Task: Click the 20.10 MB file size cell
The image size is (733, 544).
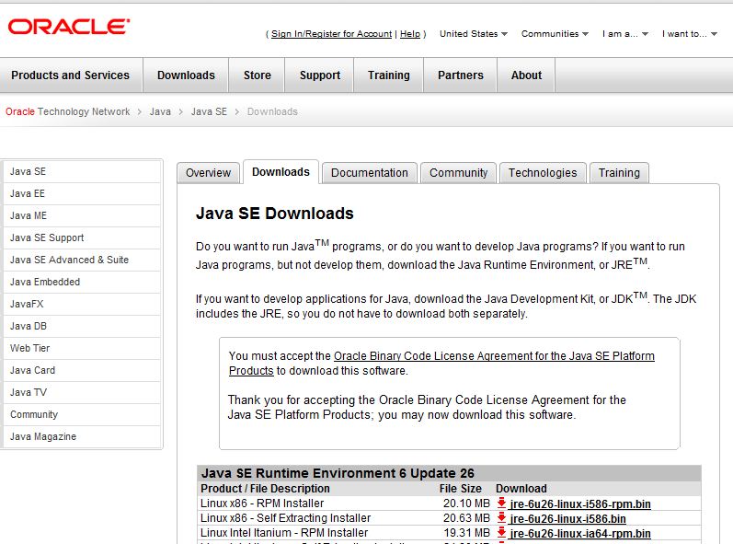Action: pyautogui.click(x=466, y=503)
